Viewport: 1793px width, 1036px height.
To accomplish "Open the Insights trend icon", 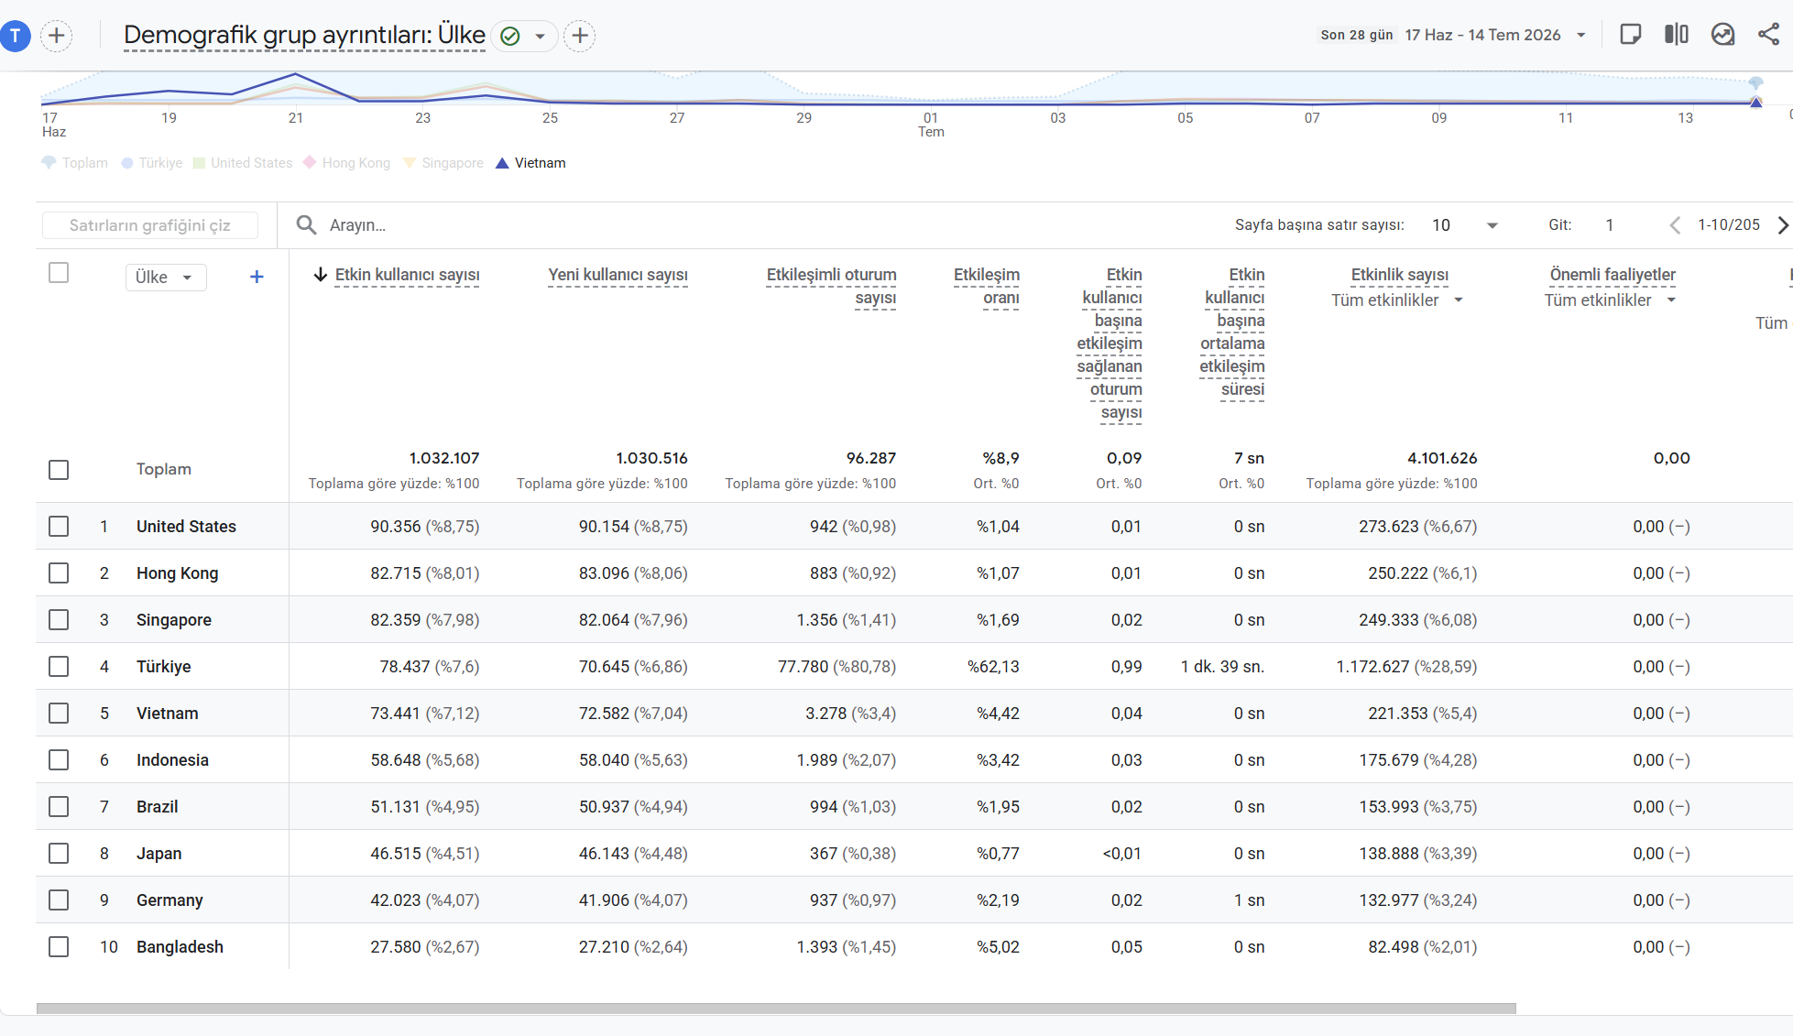I will [1722, 35].
